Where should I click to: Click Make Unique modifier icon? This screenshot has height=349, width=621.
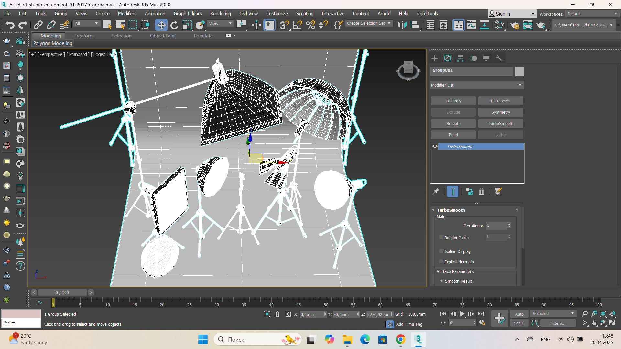(x=469, y=192)
